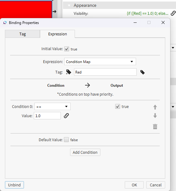Click the Visibility binding link icon
This screenshot has width=176, height=191.
173,13
